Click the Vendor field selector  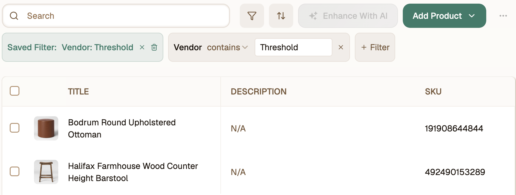pos(188,47)
